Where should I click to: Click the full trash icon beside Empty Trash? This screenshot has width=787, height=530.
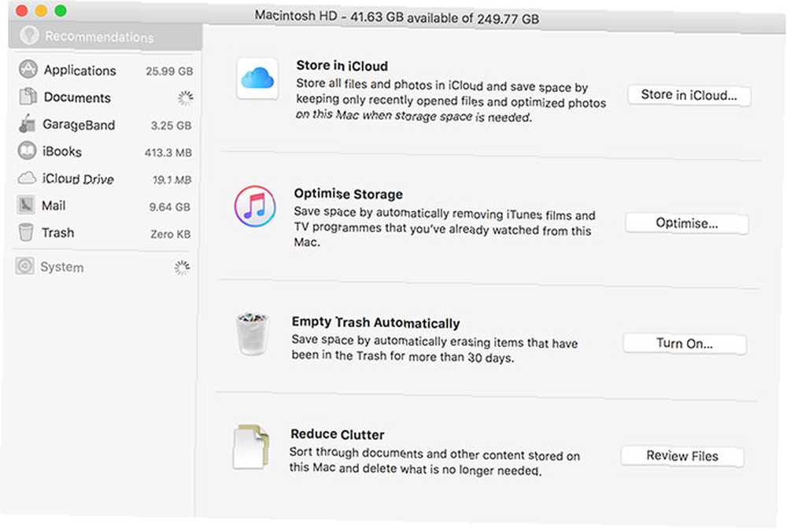tap(252, 333)
